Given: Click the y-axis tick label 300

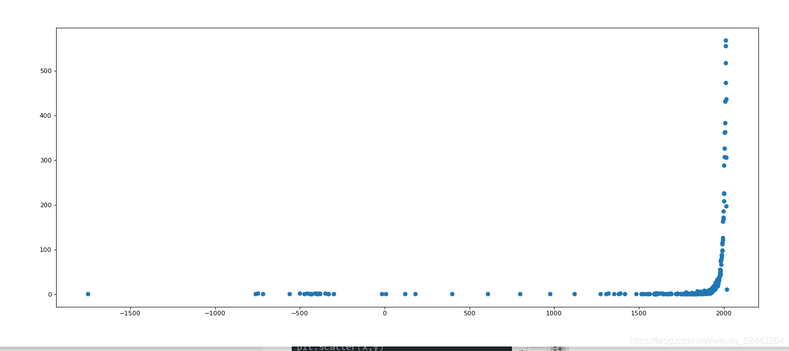Looking at the screenshot, I should [45, 160].
